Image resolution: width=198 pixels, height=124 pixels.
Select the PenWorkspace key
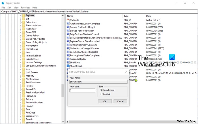pos(33,82)
